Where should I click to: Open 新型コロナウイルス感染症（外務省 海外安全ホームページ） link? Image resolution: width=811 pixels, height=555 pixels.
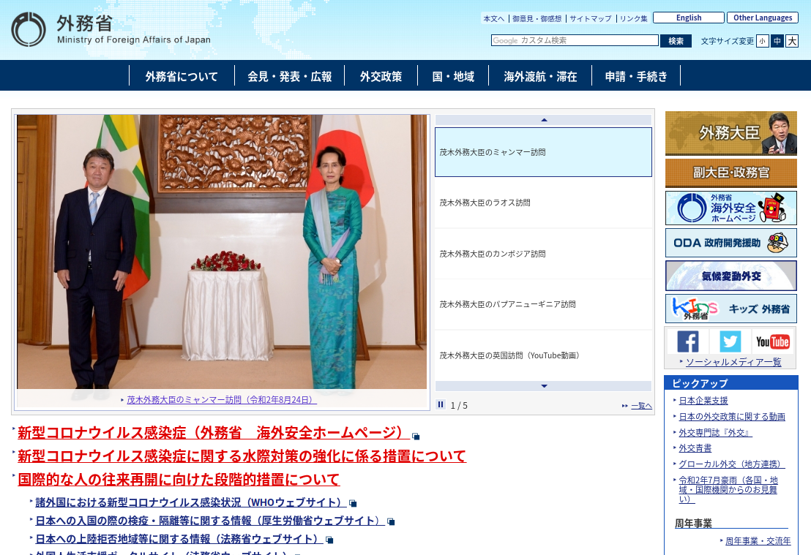click(214, 433)
